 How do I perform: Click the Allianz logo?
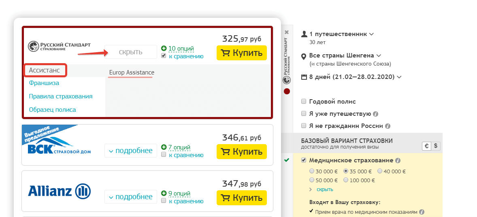[x=59, y=191]
